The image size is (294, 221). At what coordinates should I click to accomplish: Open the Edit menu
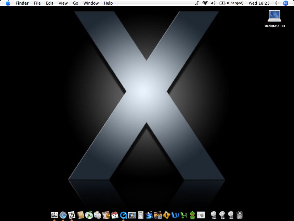click(x=49, y=3)
